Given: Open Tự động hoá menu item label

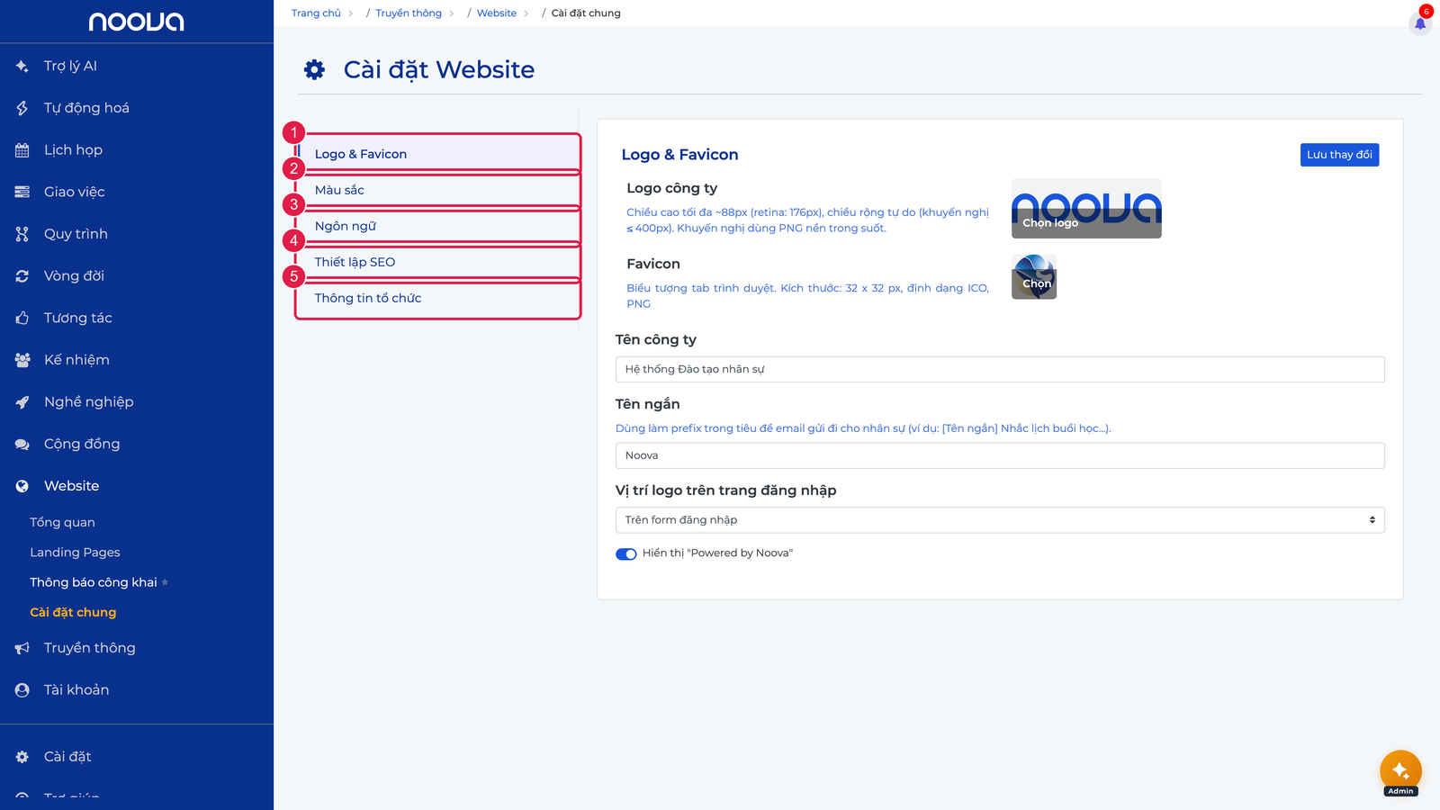Looking at the screenshot, I should (86, 108).
